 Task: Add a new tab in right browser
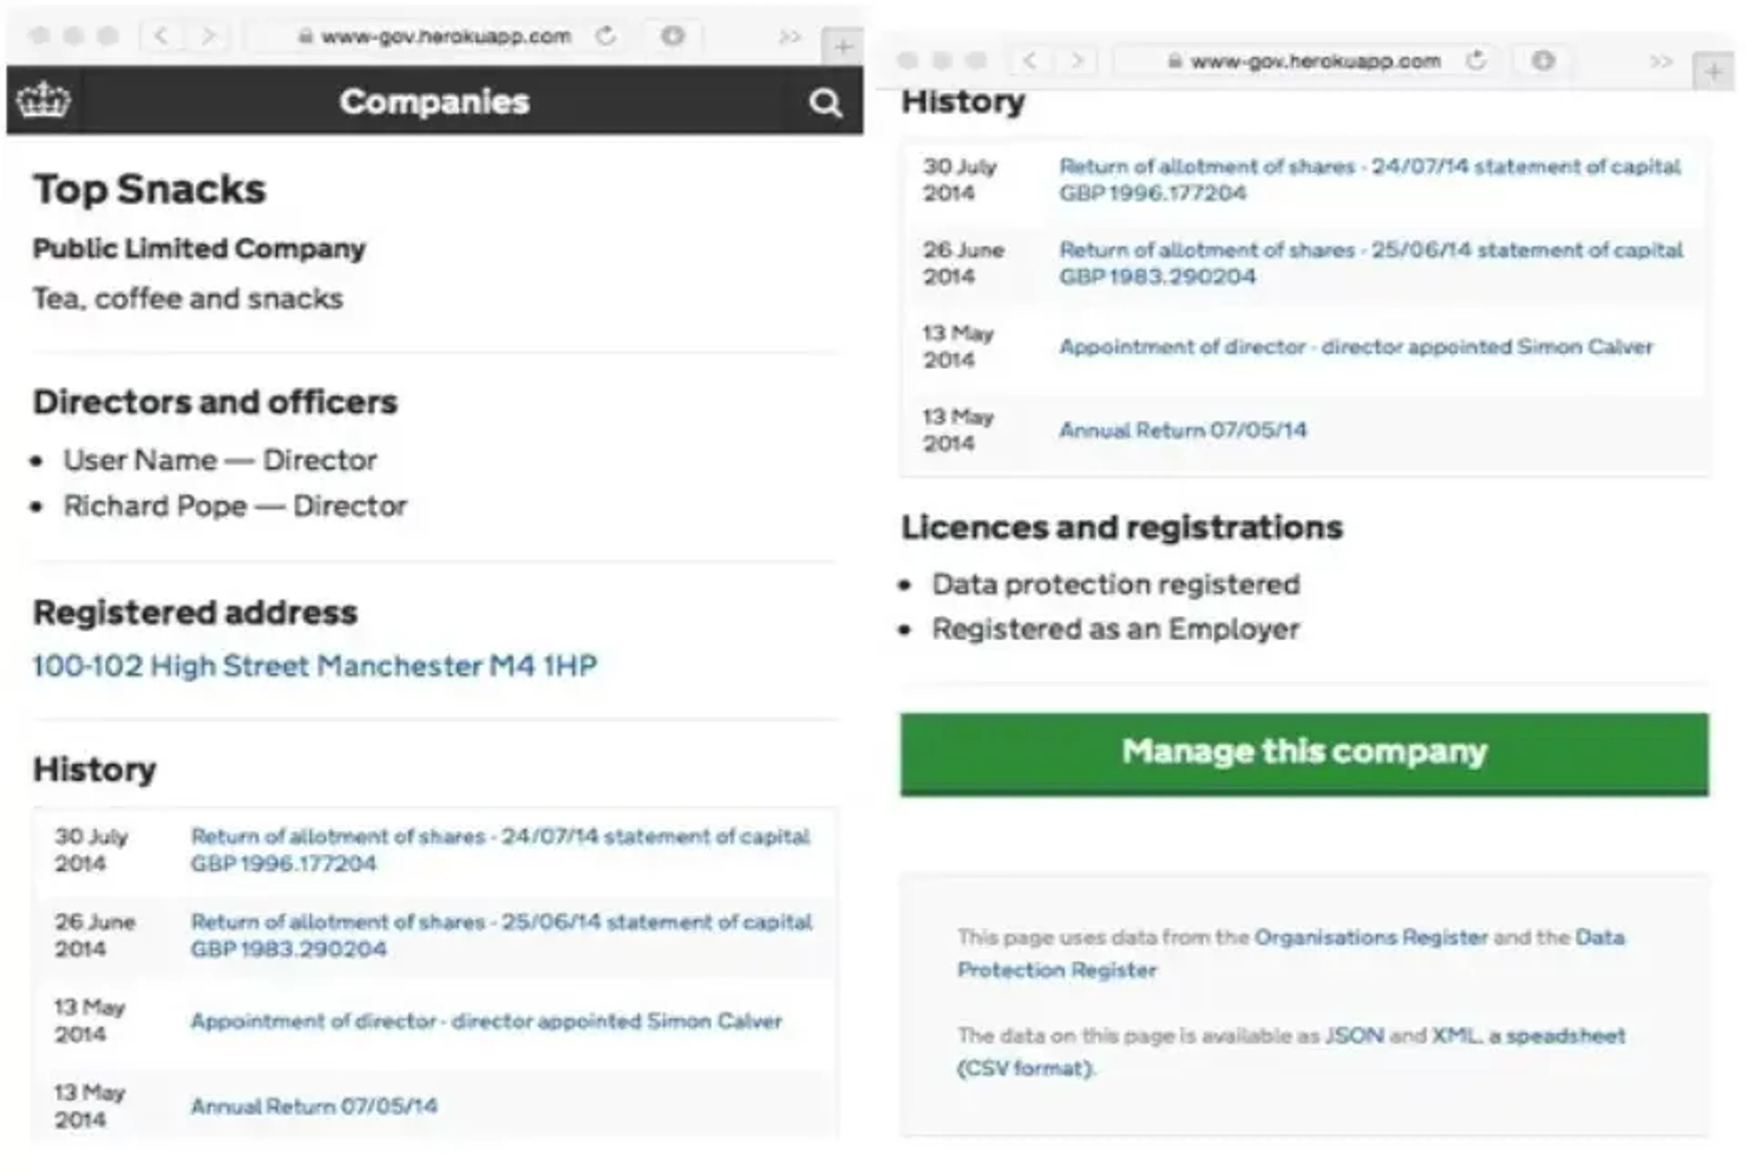tap(1713, 71)
